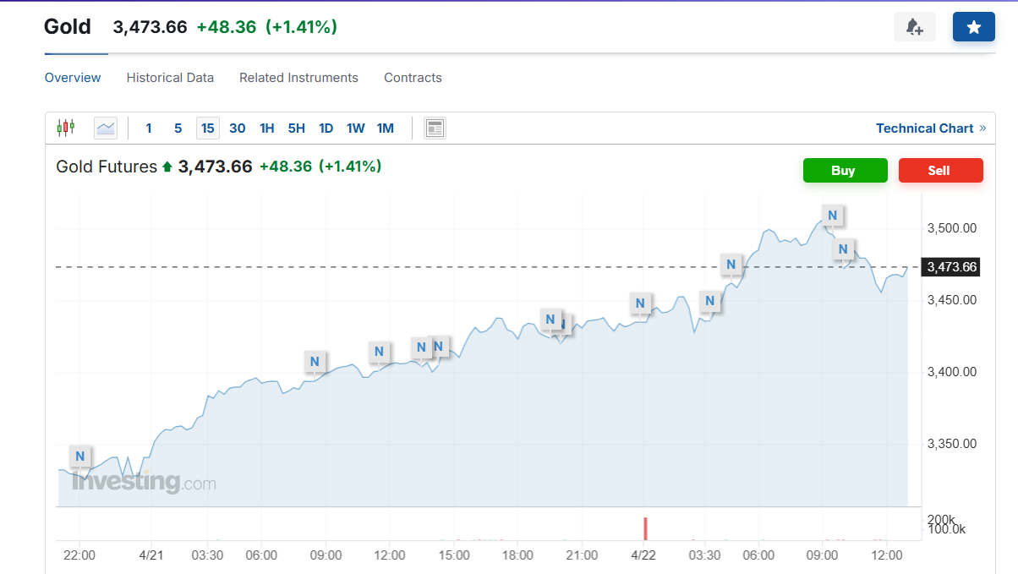Set chart interval to 1D

click(x=326, y=128)
